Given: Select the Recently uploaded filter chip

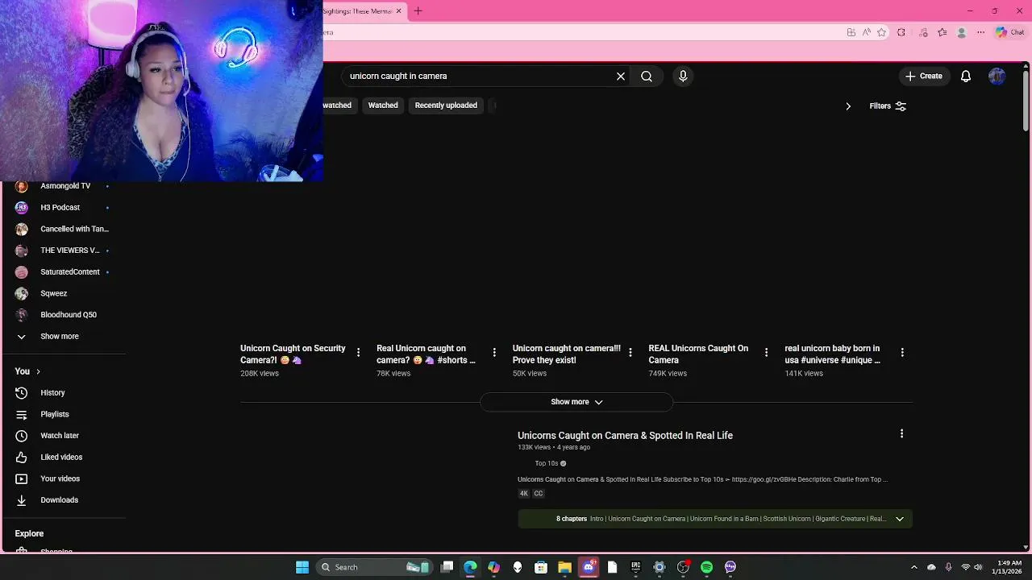Looking at the screenshot, I should point(446,106).
